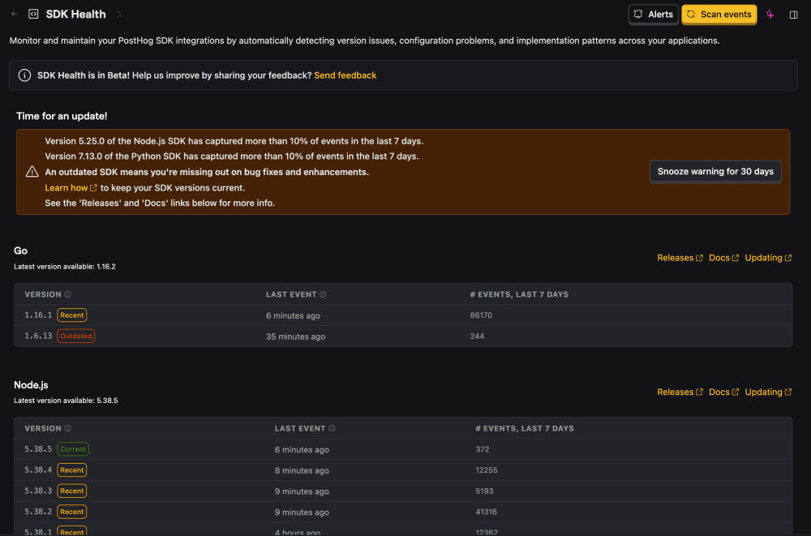The image size is (811, 536).
Task: Click the Recent tag for Go 1.16.1
Action: [x=72, y=315]
